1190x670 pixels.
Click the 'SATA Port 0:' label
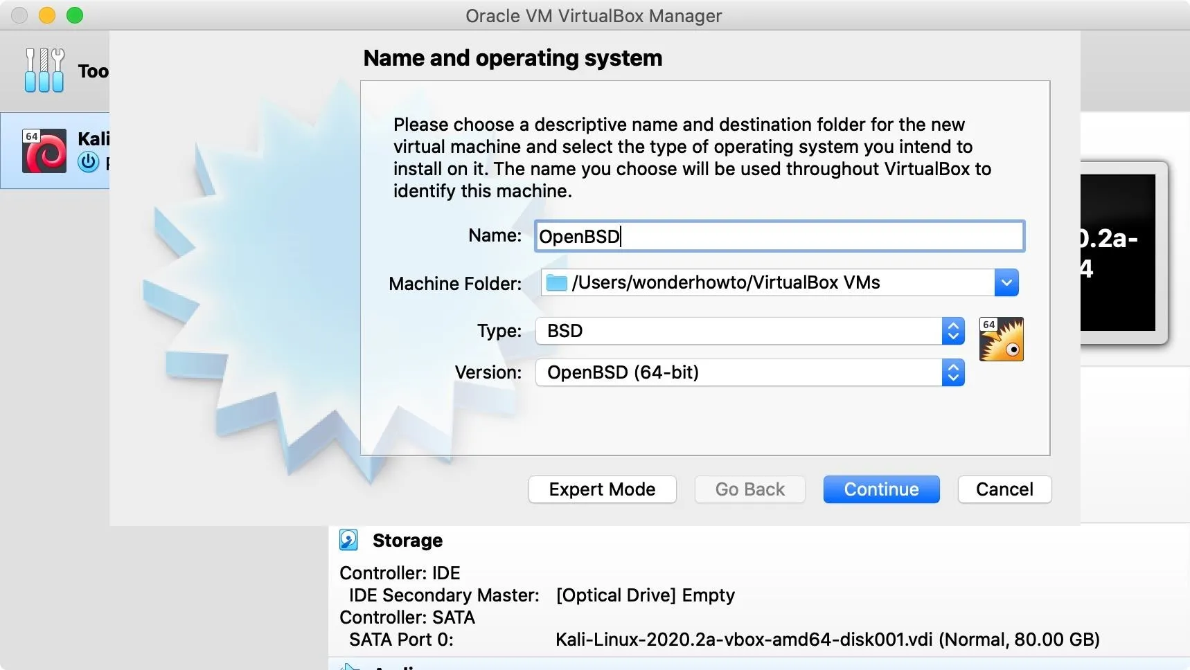[x=401, y=640]
